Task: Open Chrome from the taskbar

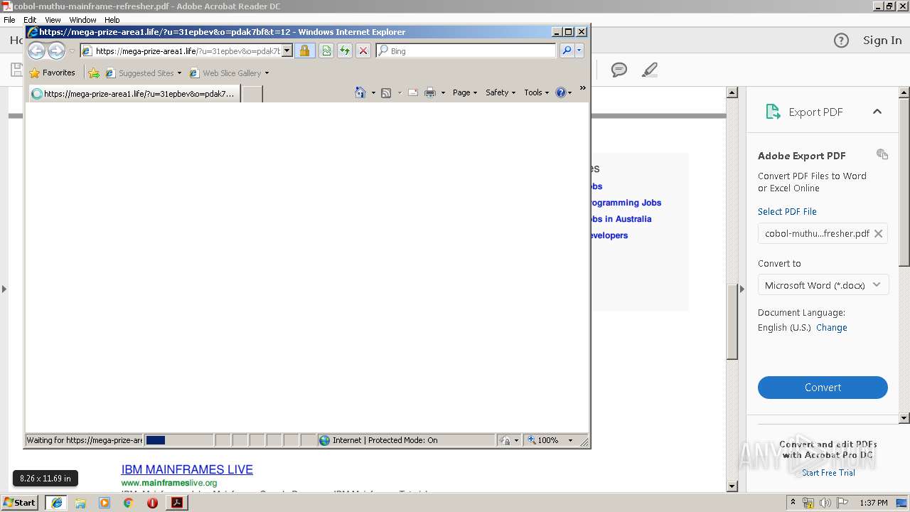Action: [128, 502]
